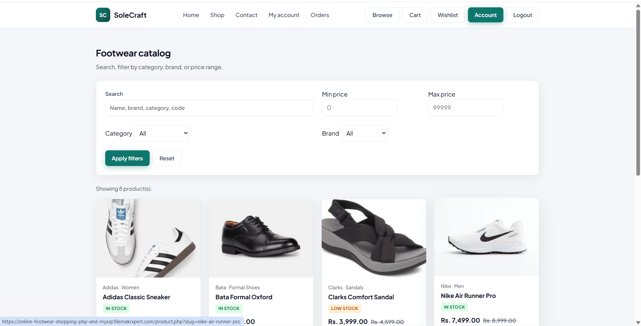The width and height of the screenshot is (641, 326).
Task: Open the Shop menu item
Action: click(217, 15)
